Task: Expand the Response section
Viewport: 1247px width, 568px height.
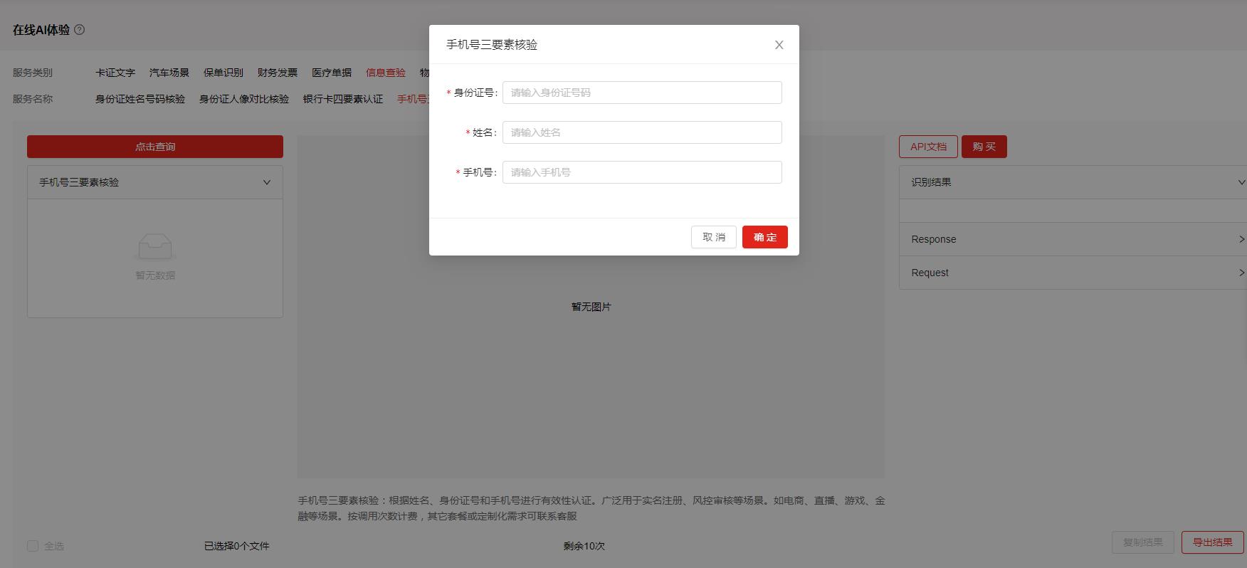Action: pyautogui.click(x=1073, y=239)
